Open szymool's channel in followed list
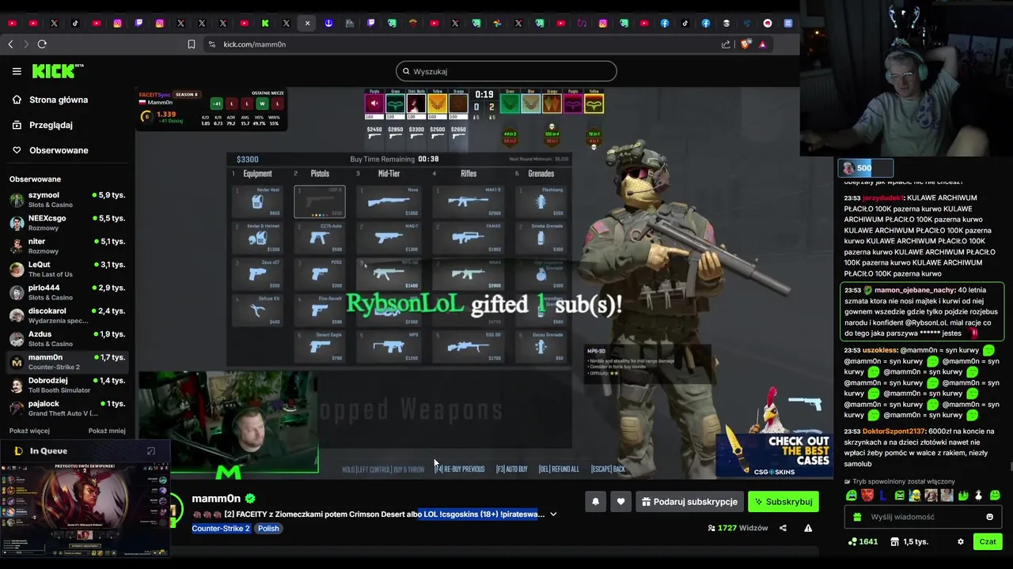 67,199
